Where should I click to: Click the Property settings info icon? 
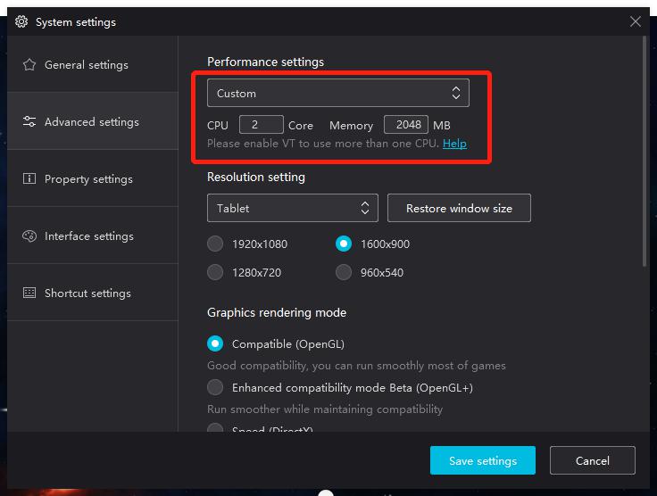tap(29, 179)
